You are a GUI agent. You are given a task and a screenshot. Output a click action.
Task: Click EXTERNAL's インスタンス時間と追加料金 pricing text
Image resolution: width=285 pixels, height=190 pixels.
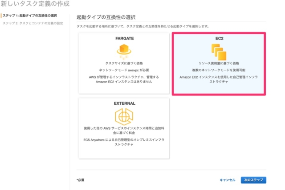(x=124, y=131)
